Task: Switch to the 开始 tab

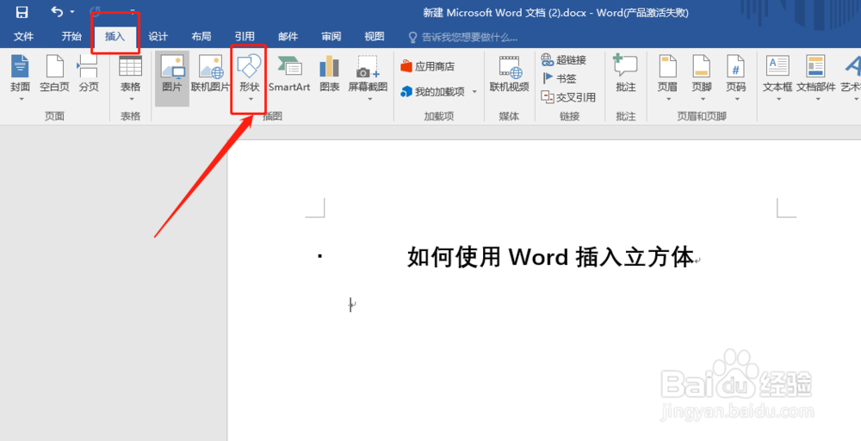Action: pos(71,37)
